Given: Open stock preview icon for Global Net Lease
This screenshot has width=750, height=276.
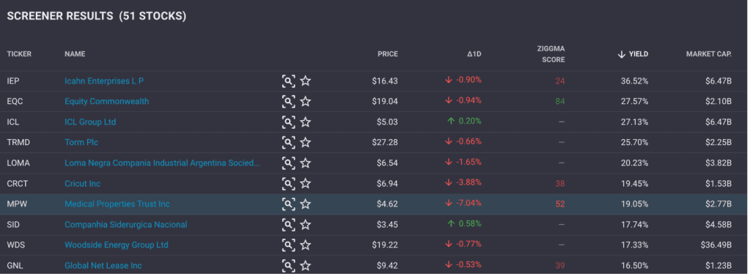Looking at the screenshot, I should 288,266.
